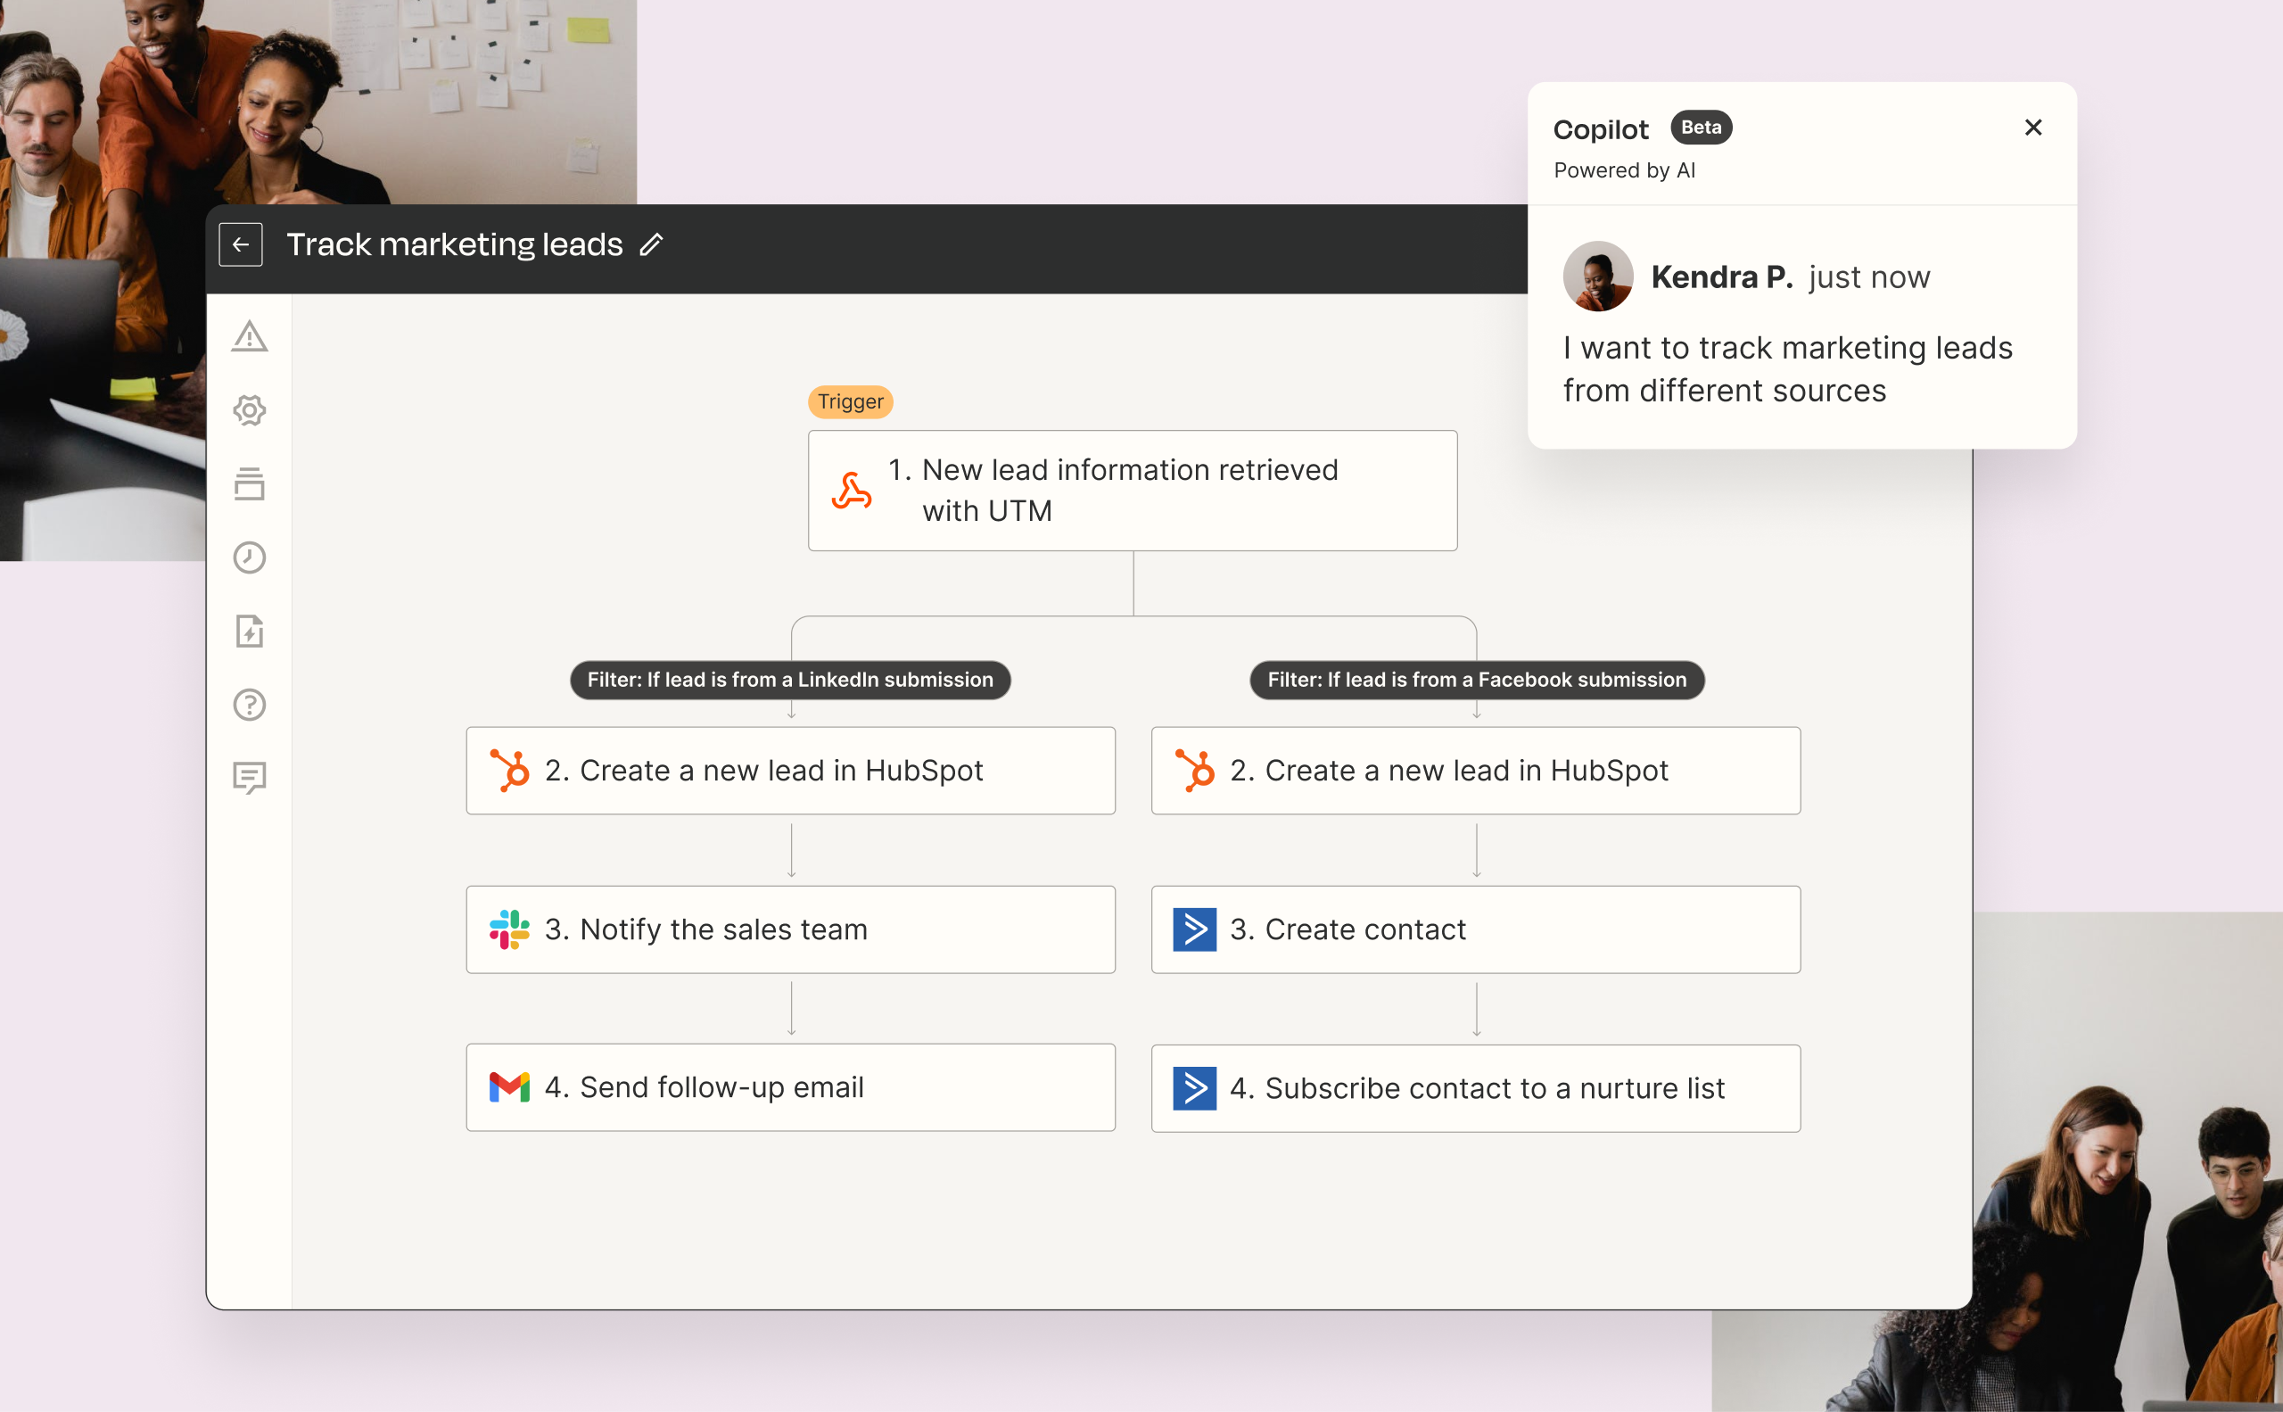Screen dimensions: 2283x1412
Task: Select the webhook trigger step
Action: coord(1132,491)
